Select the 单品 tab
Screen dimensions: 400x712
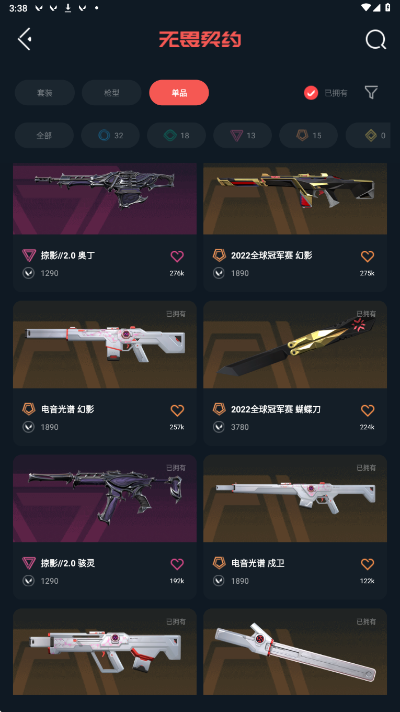179,93
